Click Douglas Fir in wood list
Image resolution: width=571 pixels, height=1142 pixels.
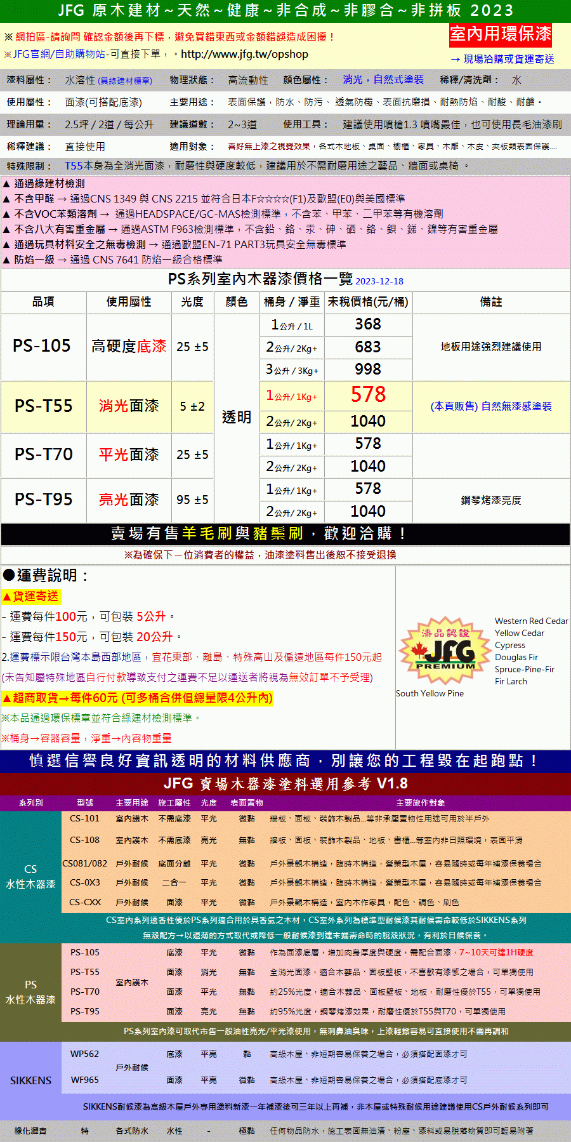tap(516, 657)
